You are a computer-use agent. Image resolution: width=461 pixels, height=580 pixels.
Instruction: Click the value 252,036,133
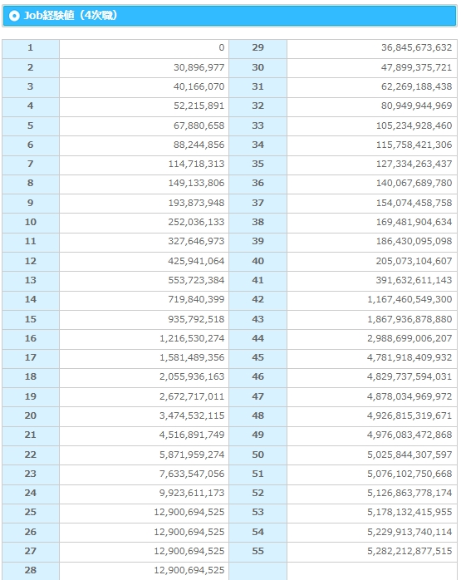tap(196, 222)
